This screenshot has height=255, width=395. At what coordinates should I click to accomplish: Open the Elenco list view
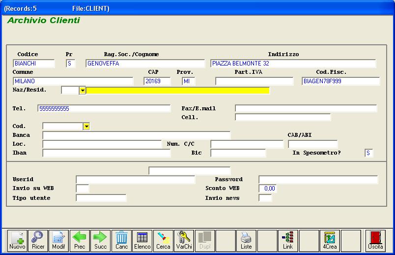(142, 241)
